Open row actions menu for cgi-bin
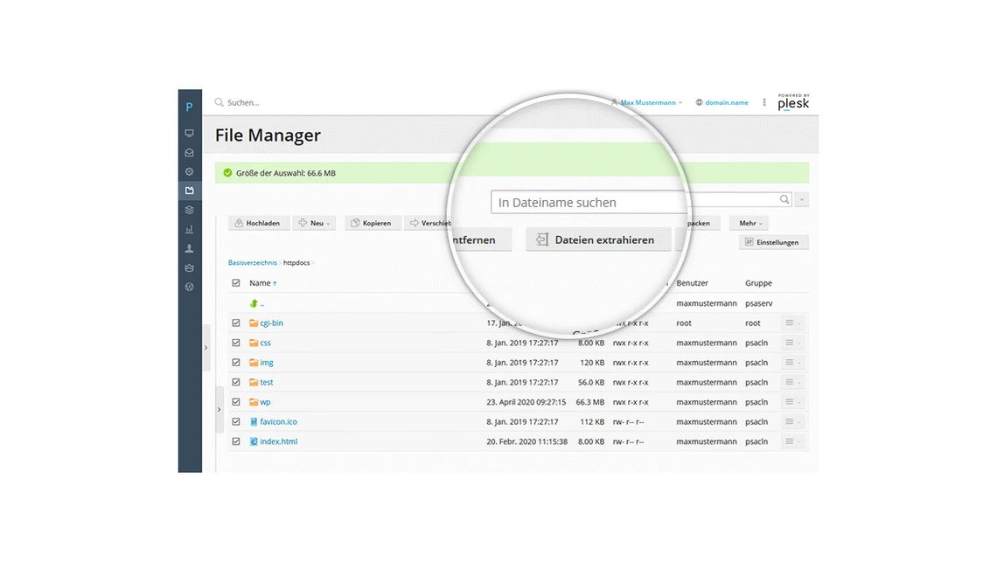 coord(791,323)
